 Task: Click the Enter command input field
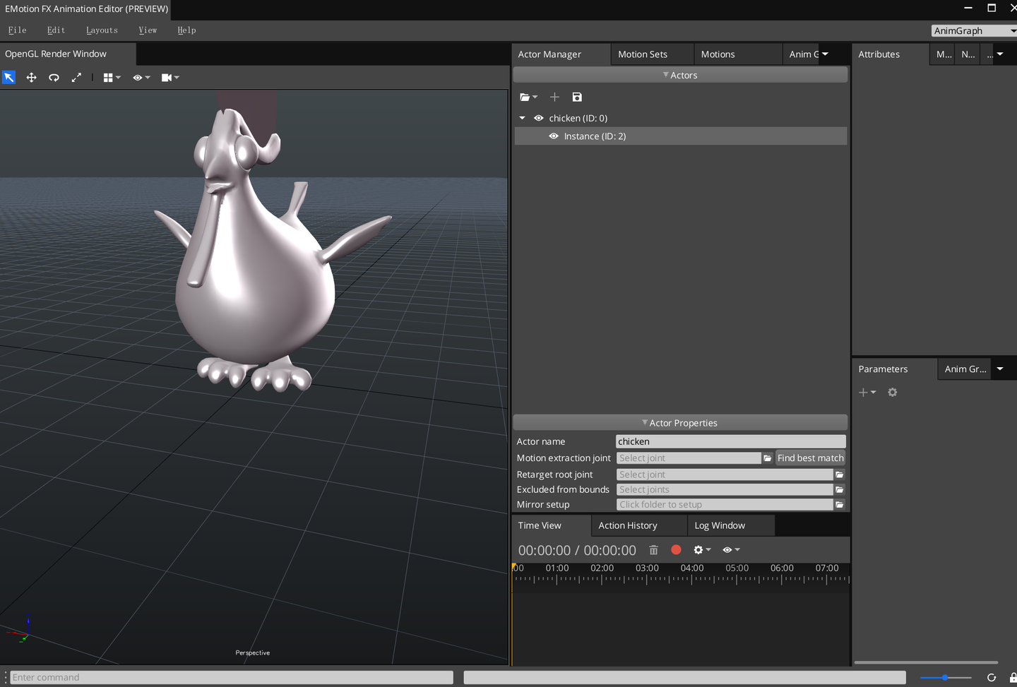tap(232, 678)
